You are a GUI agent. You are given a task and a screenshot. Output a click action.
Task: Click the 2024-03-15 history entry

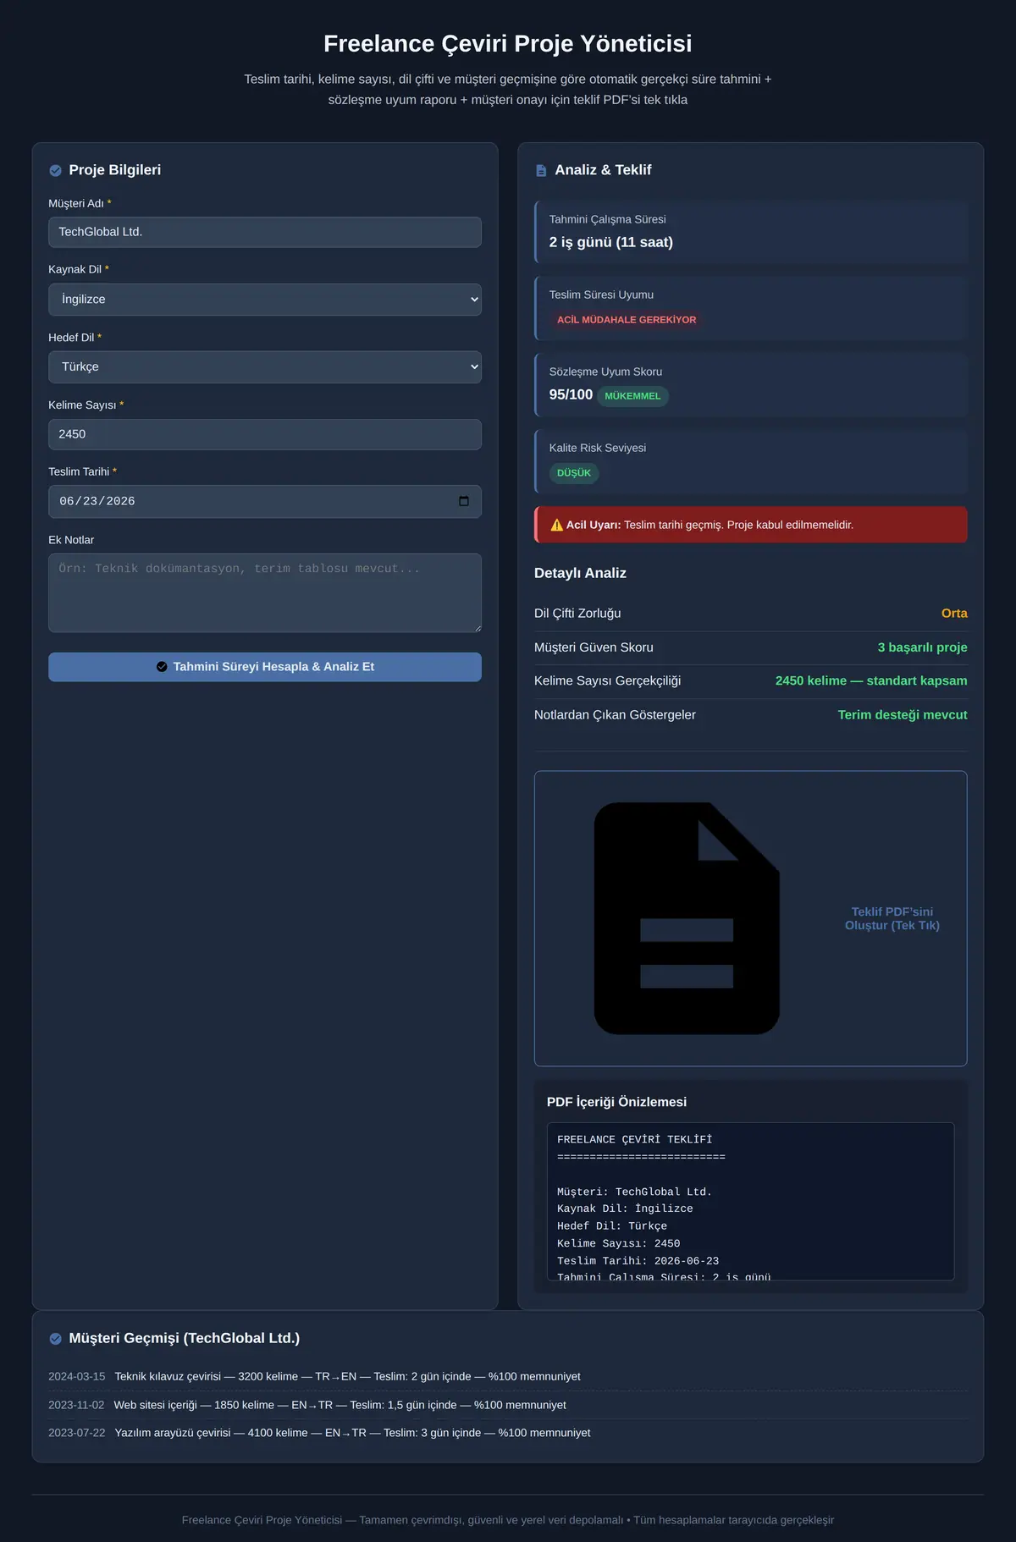point(508,1377)
